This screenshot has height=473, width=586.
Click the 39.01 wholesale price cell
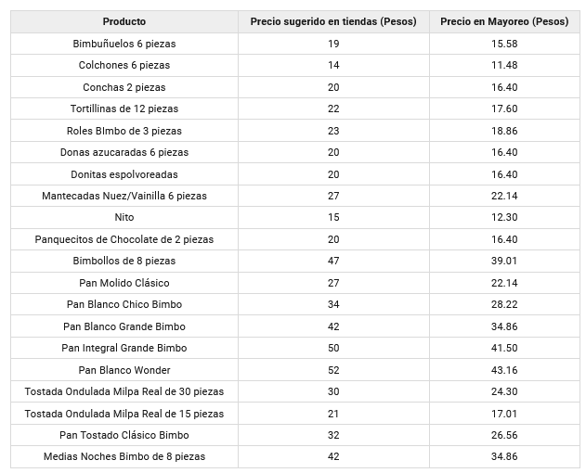pyautogui.click(x=503, y=261)
